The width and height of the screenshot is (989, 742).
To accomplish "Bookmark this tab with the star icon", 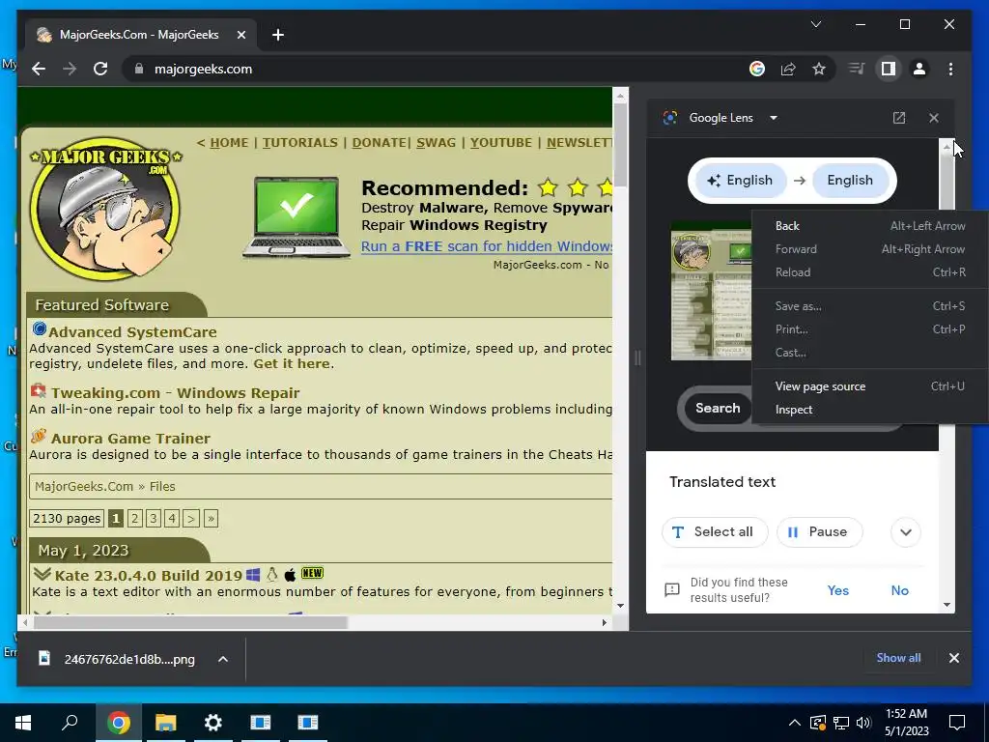I will pos(819,69).
